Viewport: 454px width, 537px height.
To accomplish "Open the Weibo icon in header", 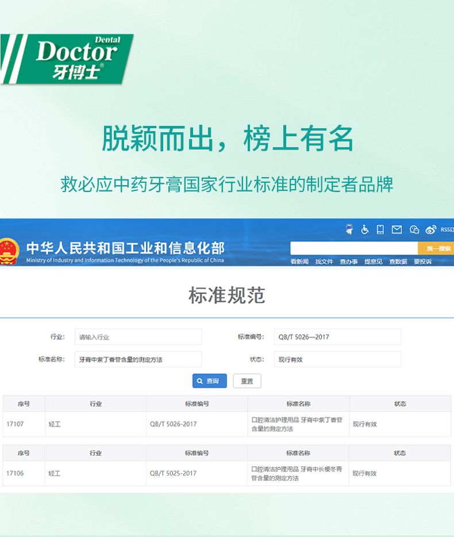I will [430, 229].
